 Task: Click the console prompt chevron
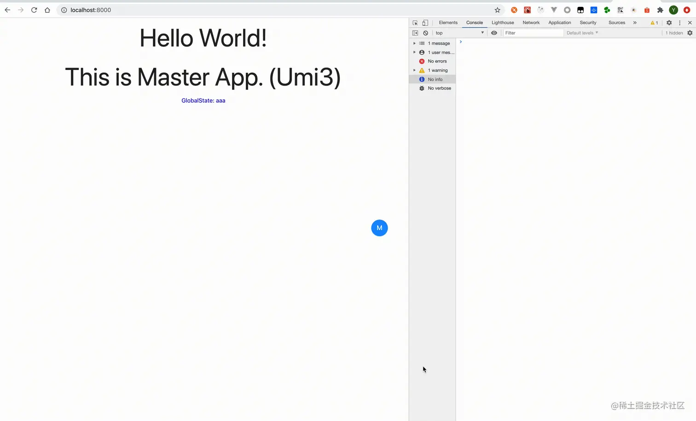(x=461, y=42)
